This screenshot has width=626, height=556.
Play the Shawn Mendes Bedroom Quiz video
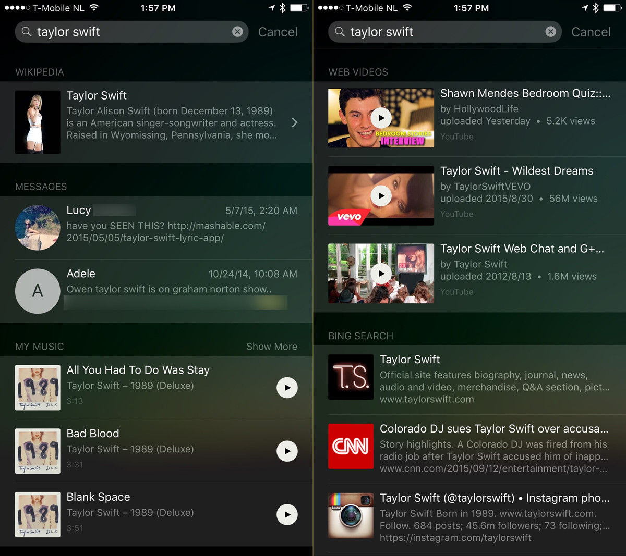click(381, 118)
